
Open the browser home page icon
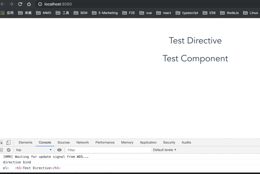click(29, 4)
